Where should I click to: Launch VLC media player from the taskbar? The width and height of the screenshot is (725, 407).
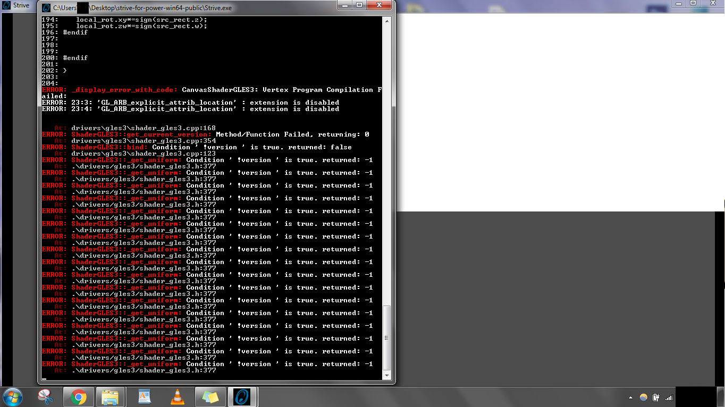click(x=178, y=397)
